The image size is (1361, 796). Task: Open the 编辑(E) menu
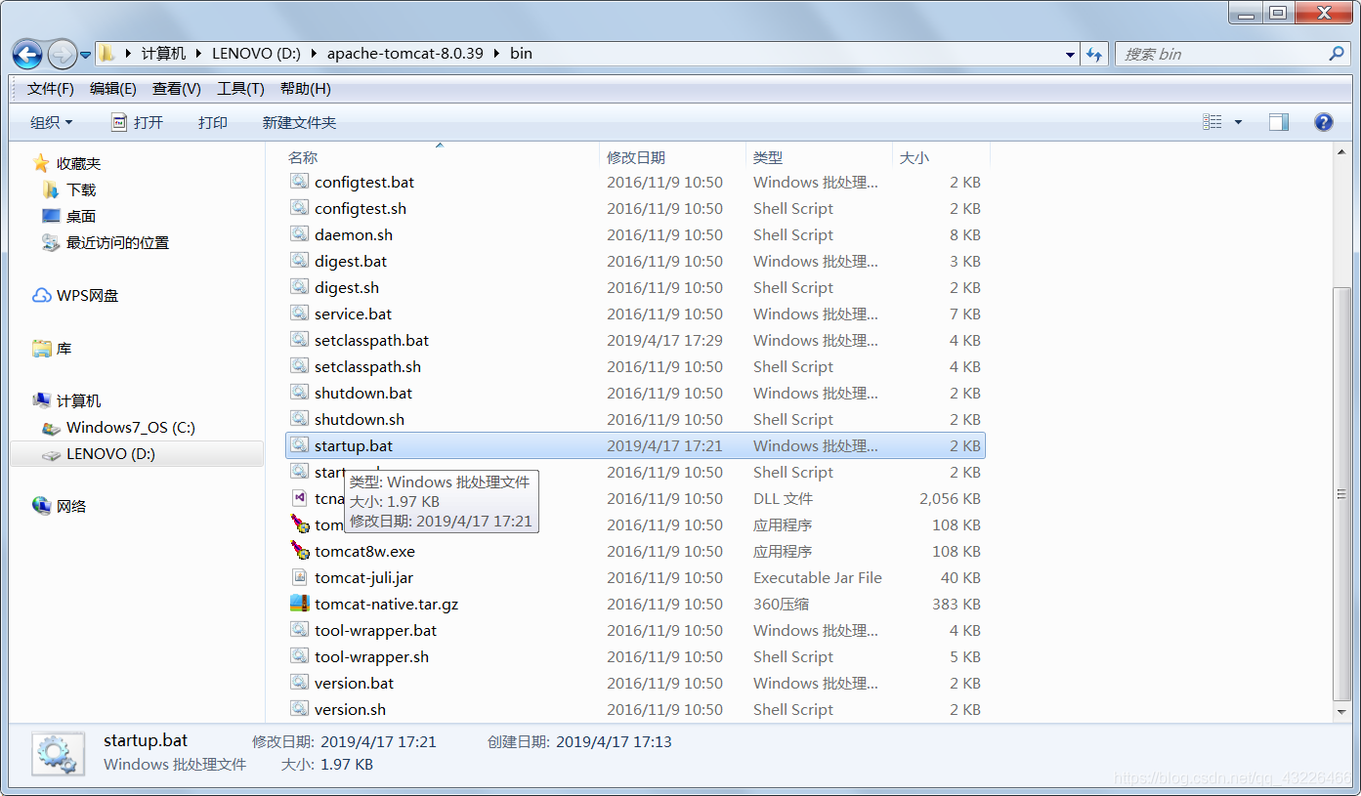tap(113, 88)
